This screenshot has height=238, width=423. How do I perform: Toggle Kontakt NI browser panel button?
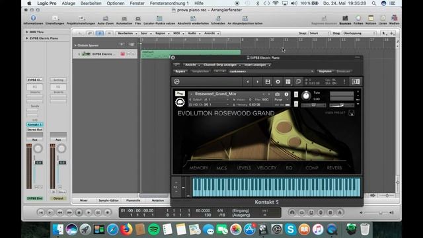(356, 81)
